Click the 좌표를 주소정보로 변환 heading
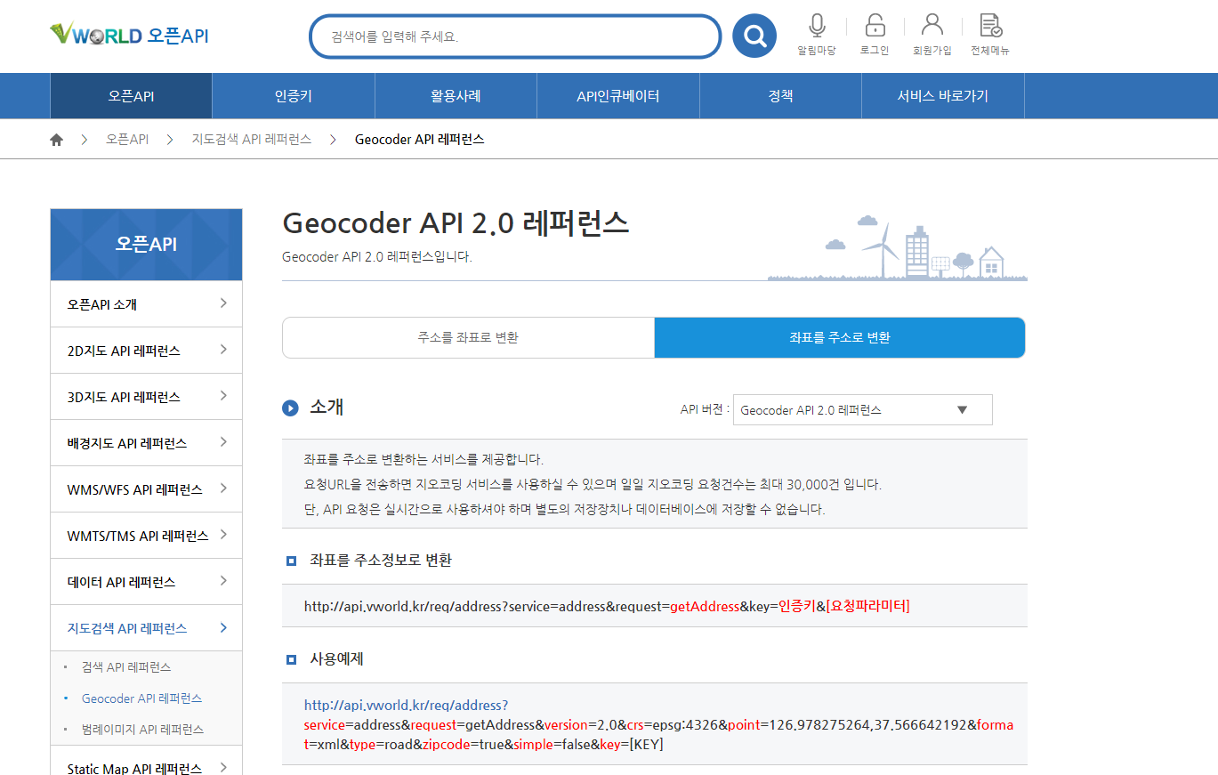This screenshot has width=1218, height=775. point(381,561)
